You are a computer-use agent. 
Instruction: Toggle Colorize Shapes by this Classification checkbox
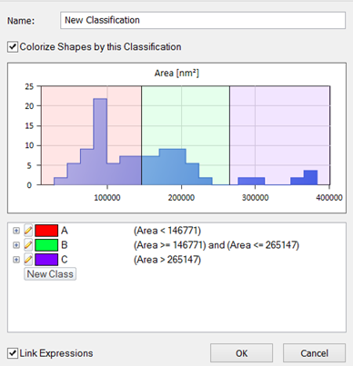pos(13,47)
